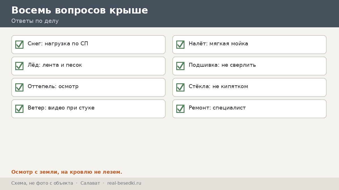Toggle the checkbox for Снег: нагрузка по СП
Screen dimensions: 339x190
(x=19, y=44)
